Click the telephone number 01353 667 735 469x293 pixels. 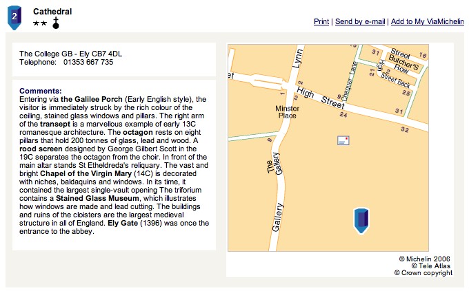[88, 62]
